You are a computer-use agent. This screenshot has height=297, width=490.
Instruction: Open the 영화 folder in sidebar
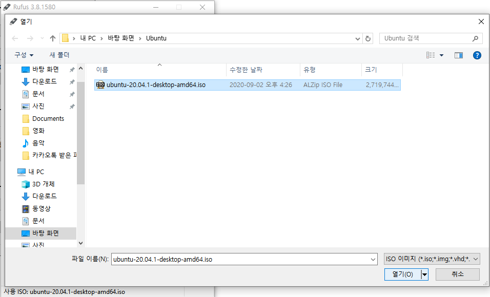(38, 131)
